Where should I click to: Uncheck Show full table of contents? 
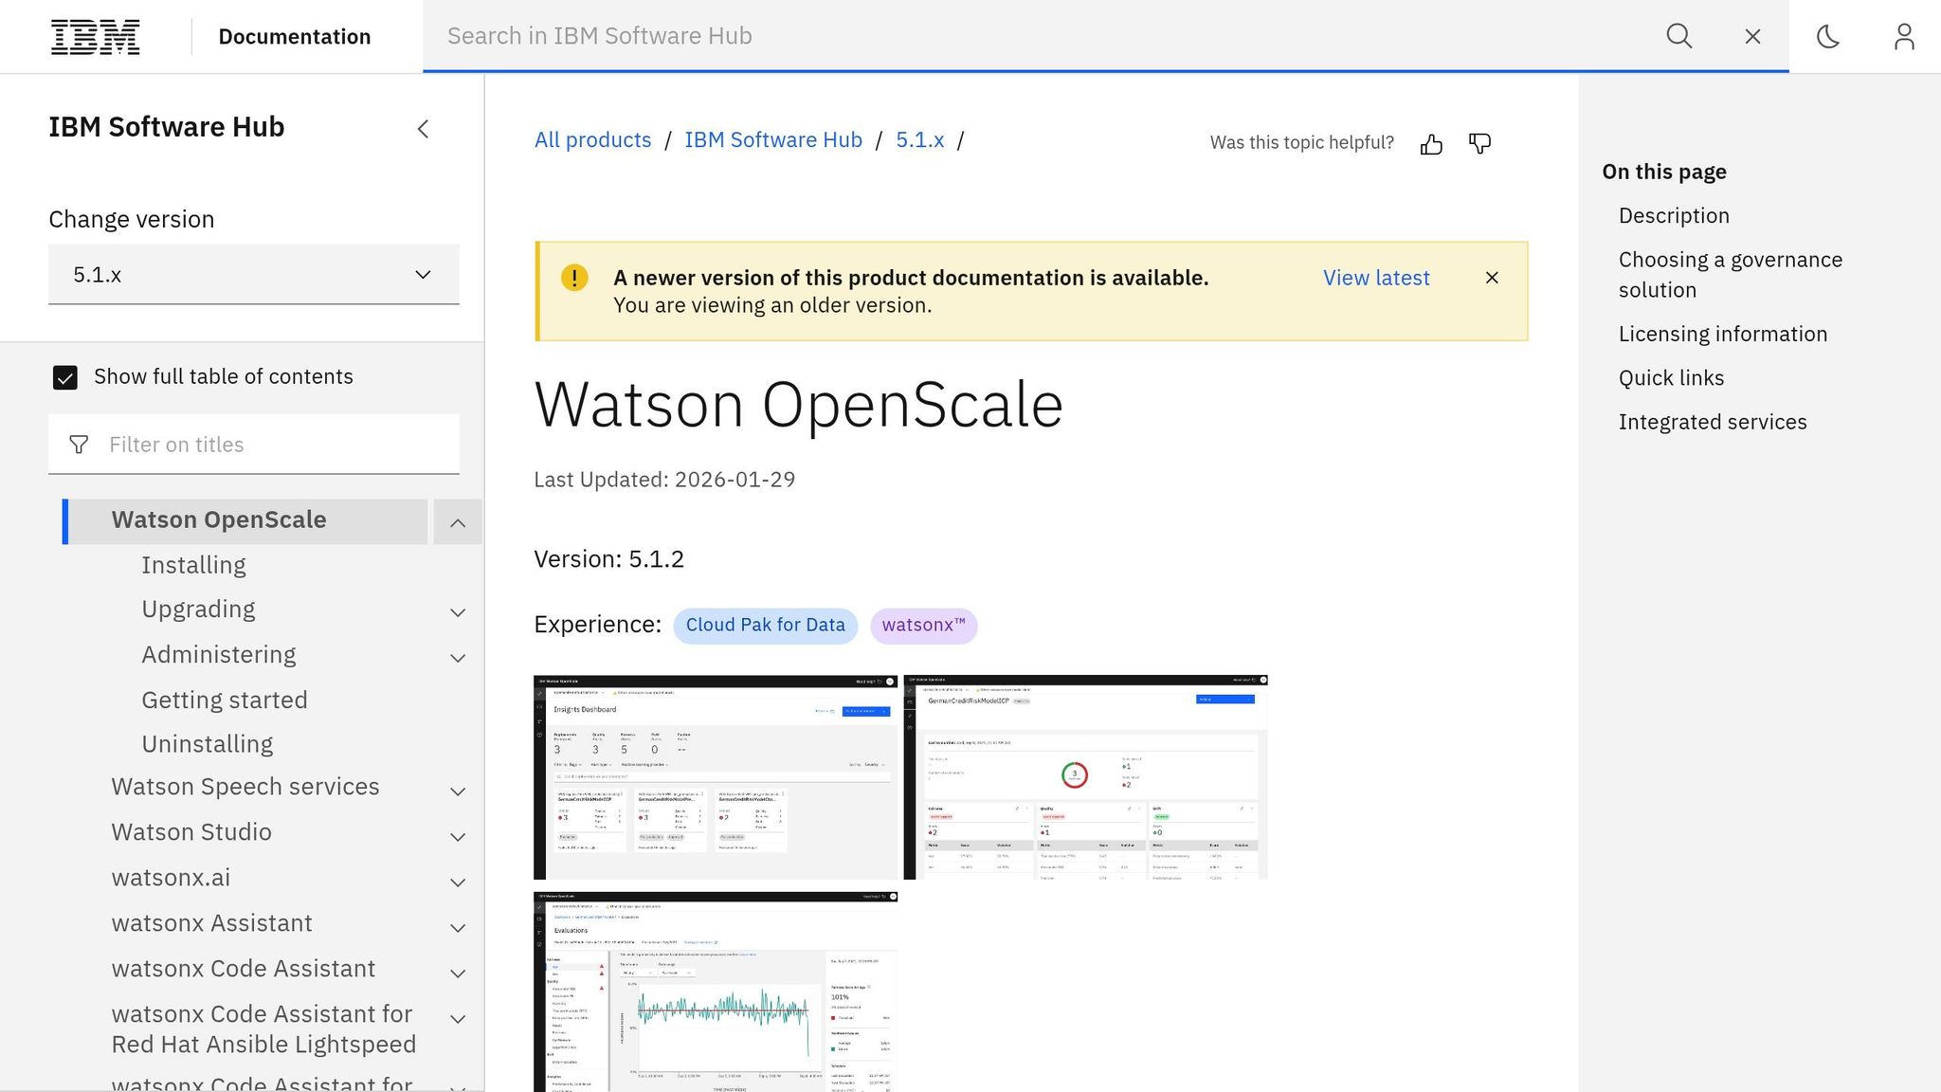coord(64,377)
